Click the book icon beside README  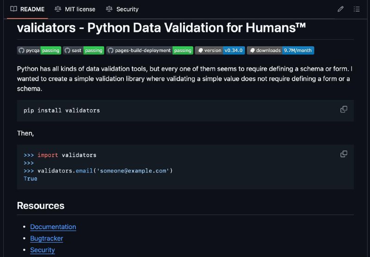click(14, 9)
